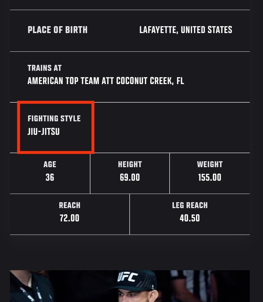Select the LAFAYETTE, UNITED STATES text

[x=186, y=30]
